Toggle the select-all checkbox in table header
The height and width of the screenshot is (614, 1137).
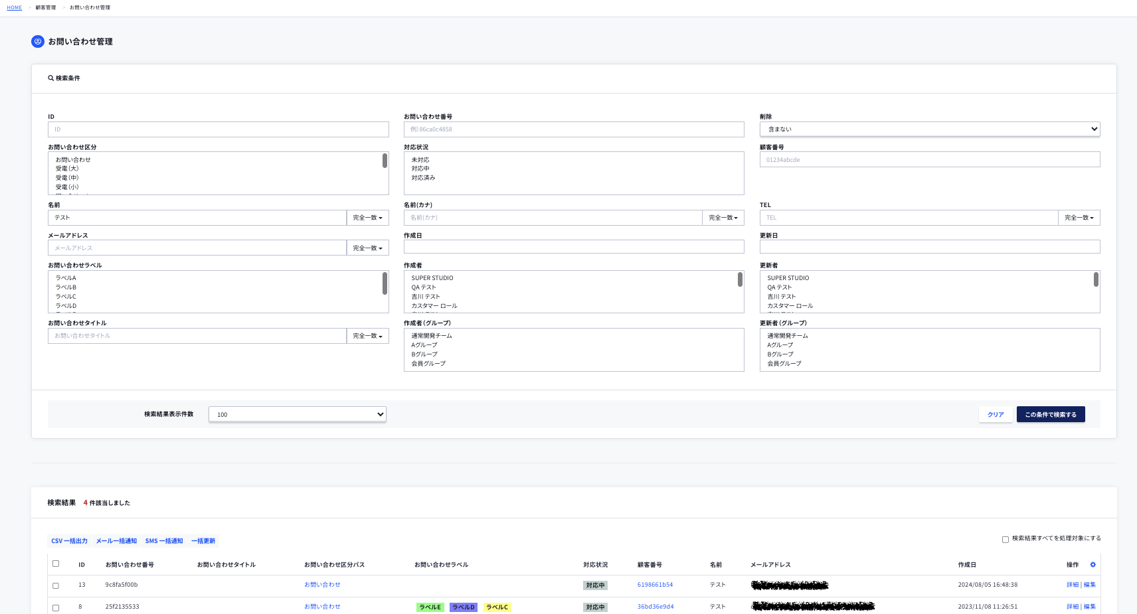[56, 564]
